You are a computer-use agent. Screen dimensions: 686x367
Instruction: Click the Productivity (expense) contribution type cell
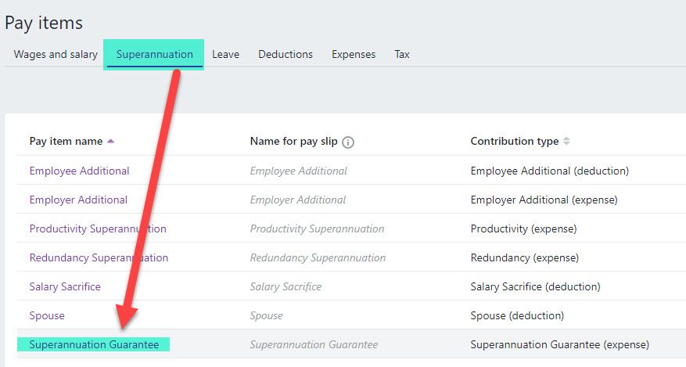[523, 228]
